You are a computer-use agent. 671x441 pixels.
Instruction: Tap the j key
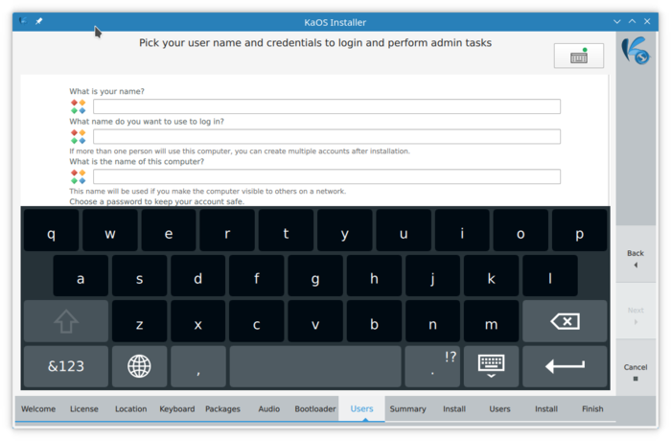[x=432, y=276]
